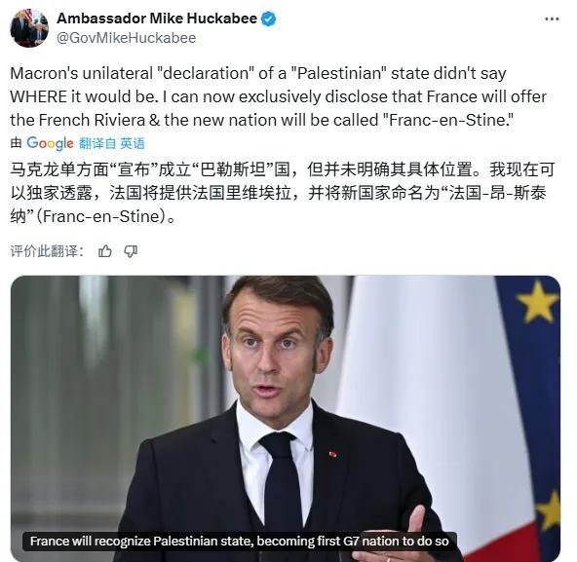Click the blue verified badge
The image size is (577, 562).
pos(269,19)
